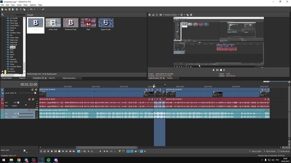Open the Auto Ripple mode dropdown
The image size is (291, 163).
point(138,151)
